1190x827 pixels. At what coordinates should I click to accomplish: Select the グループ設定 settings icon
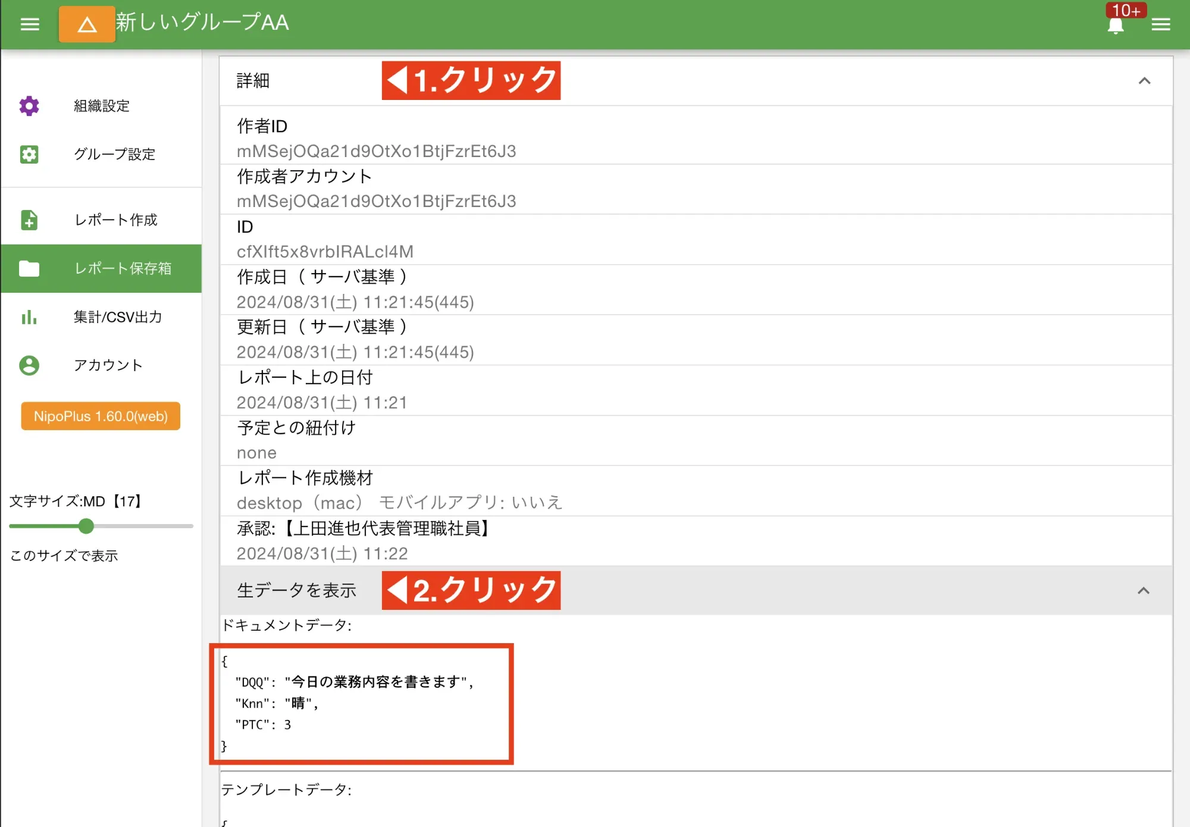point(29,154)
